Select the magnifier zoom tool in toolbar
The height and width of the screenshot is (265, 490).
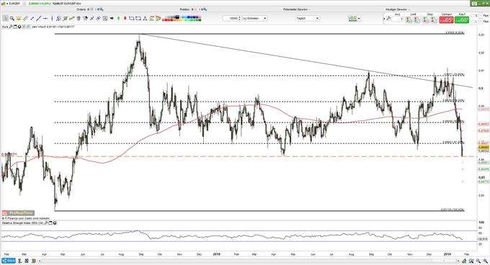coord(12,19)
